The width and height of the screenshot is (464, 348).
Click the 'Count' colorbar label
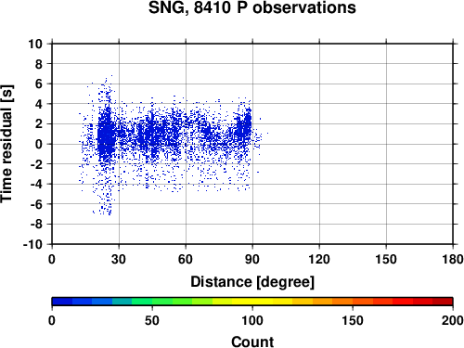tap(252, 342)
